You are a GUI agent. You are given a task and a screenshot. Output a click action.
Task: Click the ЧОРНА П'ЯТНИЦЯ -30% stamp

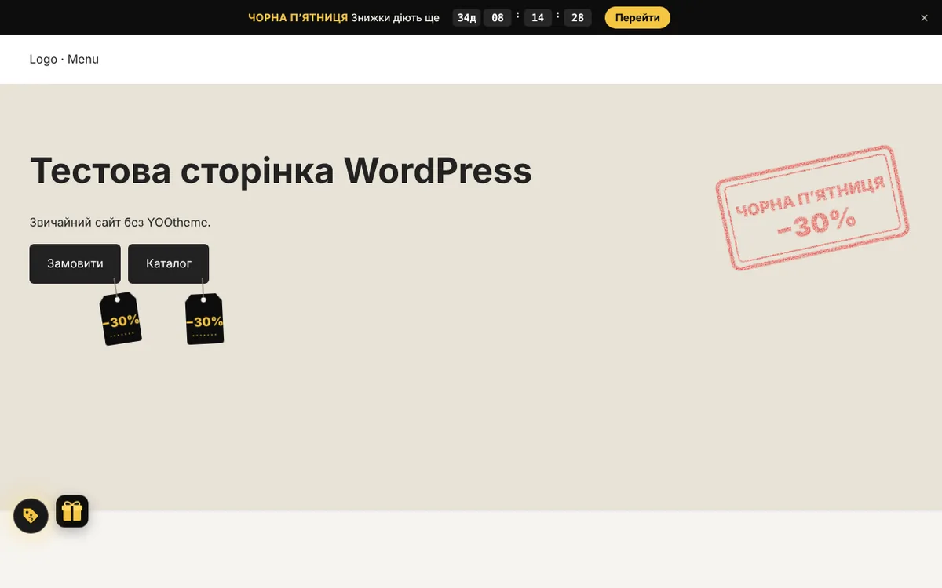point(812,209)
